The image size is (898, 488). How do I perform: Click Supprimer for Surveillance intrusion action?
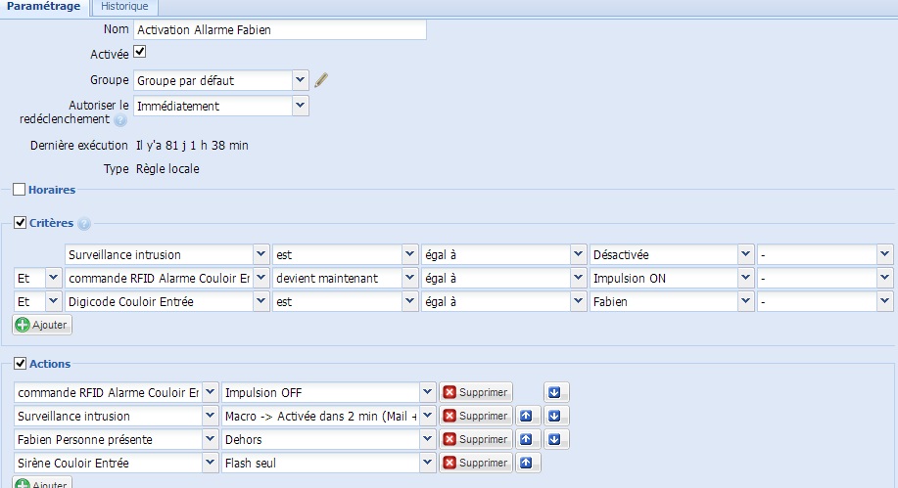476,416
